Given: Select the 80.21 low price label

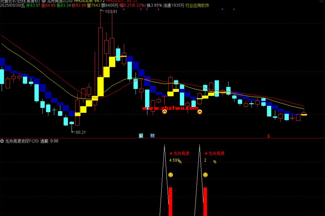Looking at the screenshot, I should pyautogui.click(x=81, y=132).
